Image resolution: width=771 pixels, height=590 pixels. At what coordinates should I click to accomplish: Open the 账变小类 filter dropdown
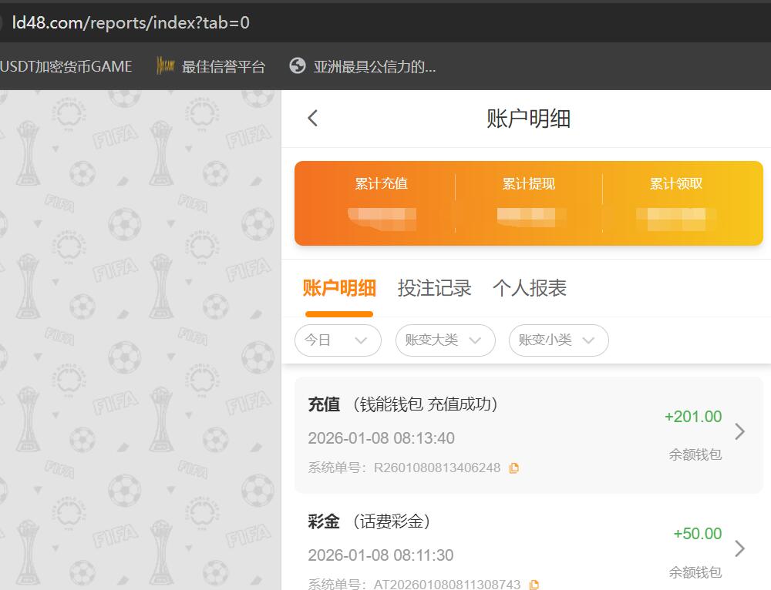(558, 340)
